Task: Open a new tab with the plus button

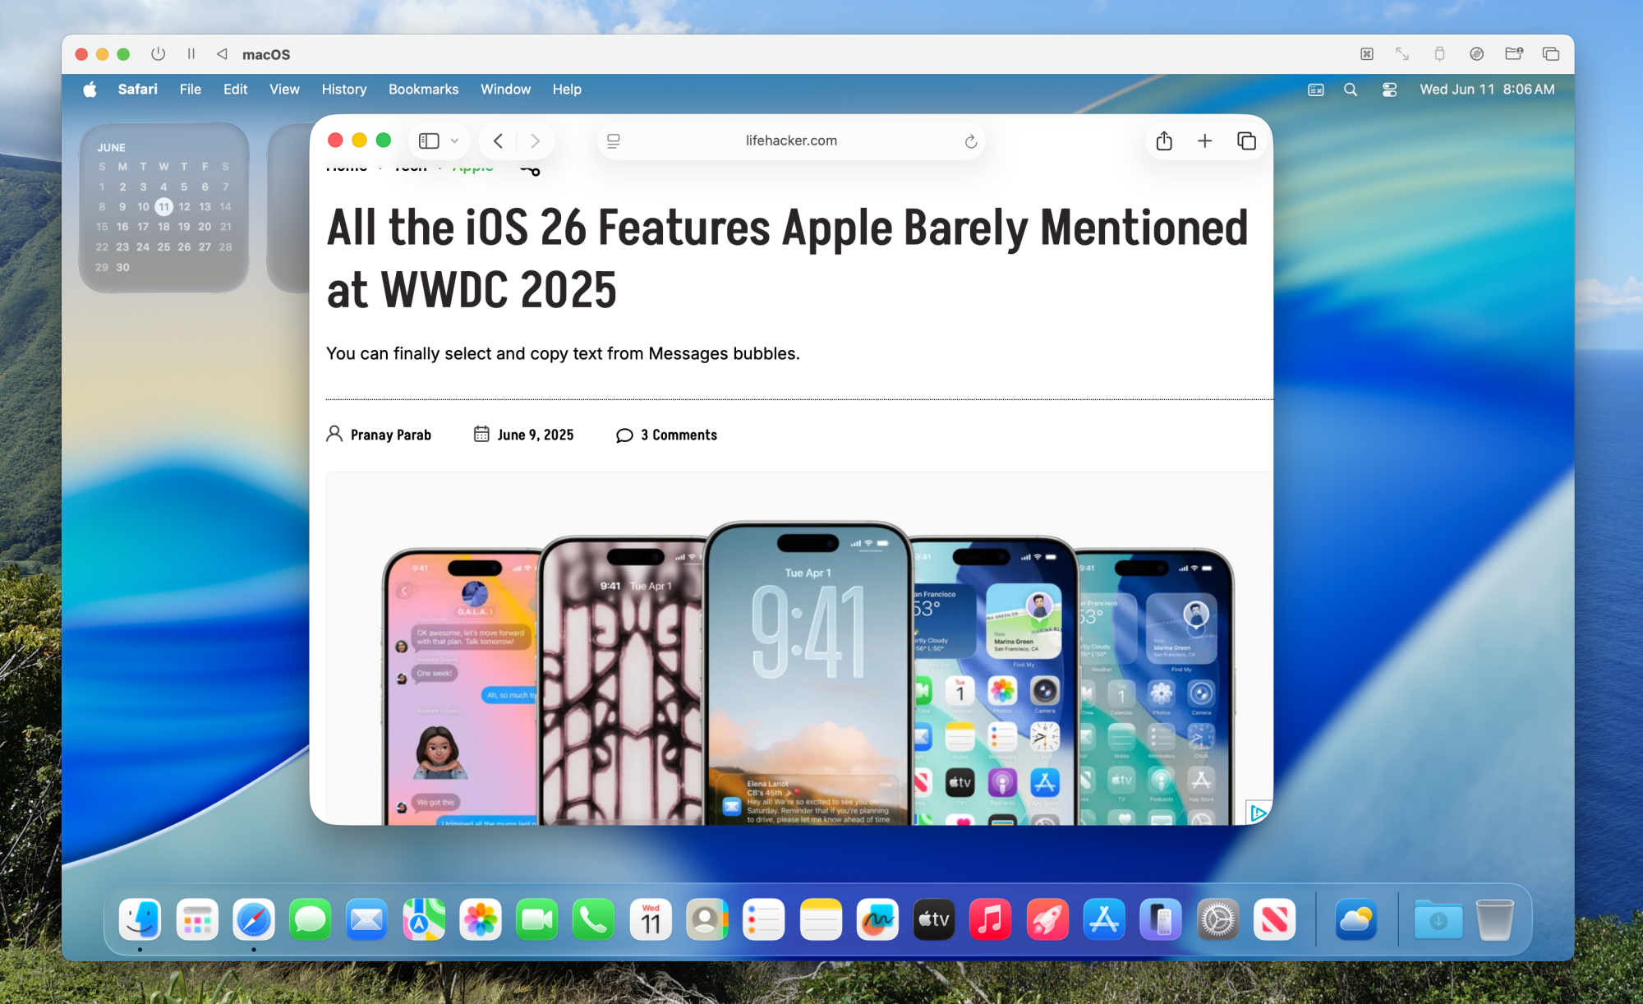Action: coord(1205,140)
